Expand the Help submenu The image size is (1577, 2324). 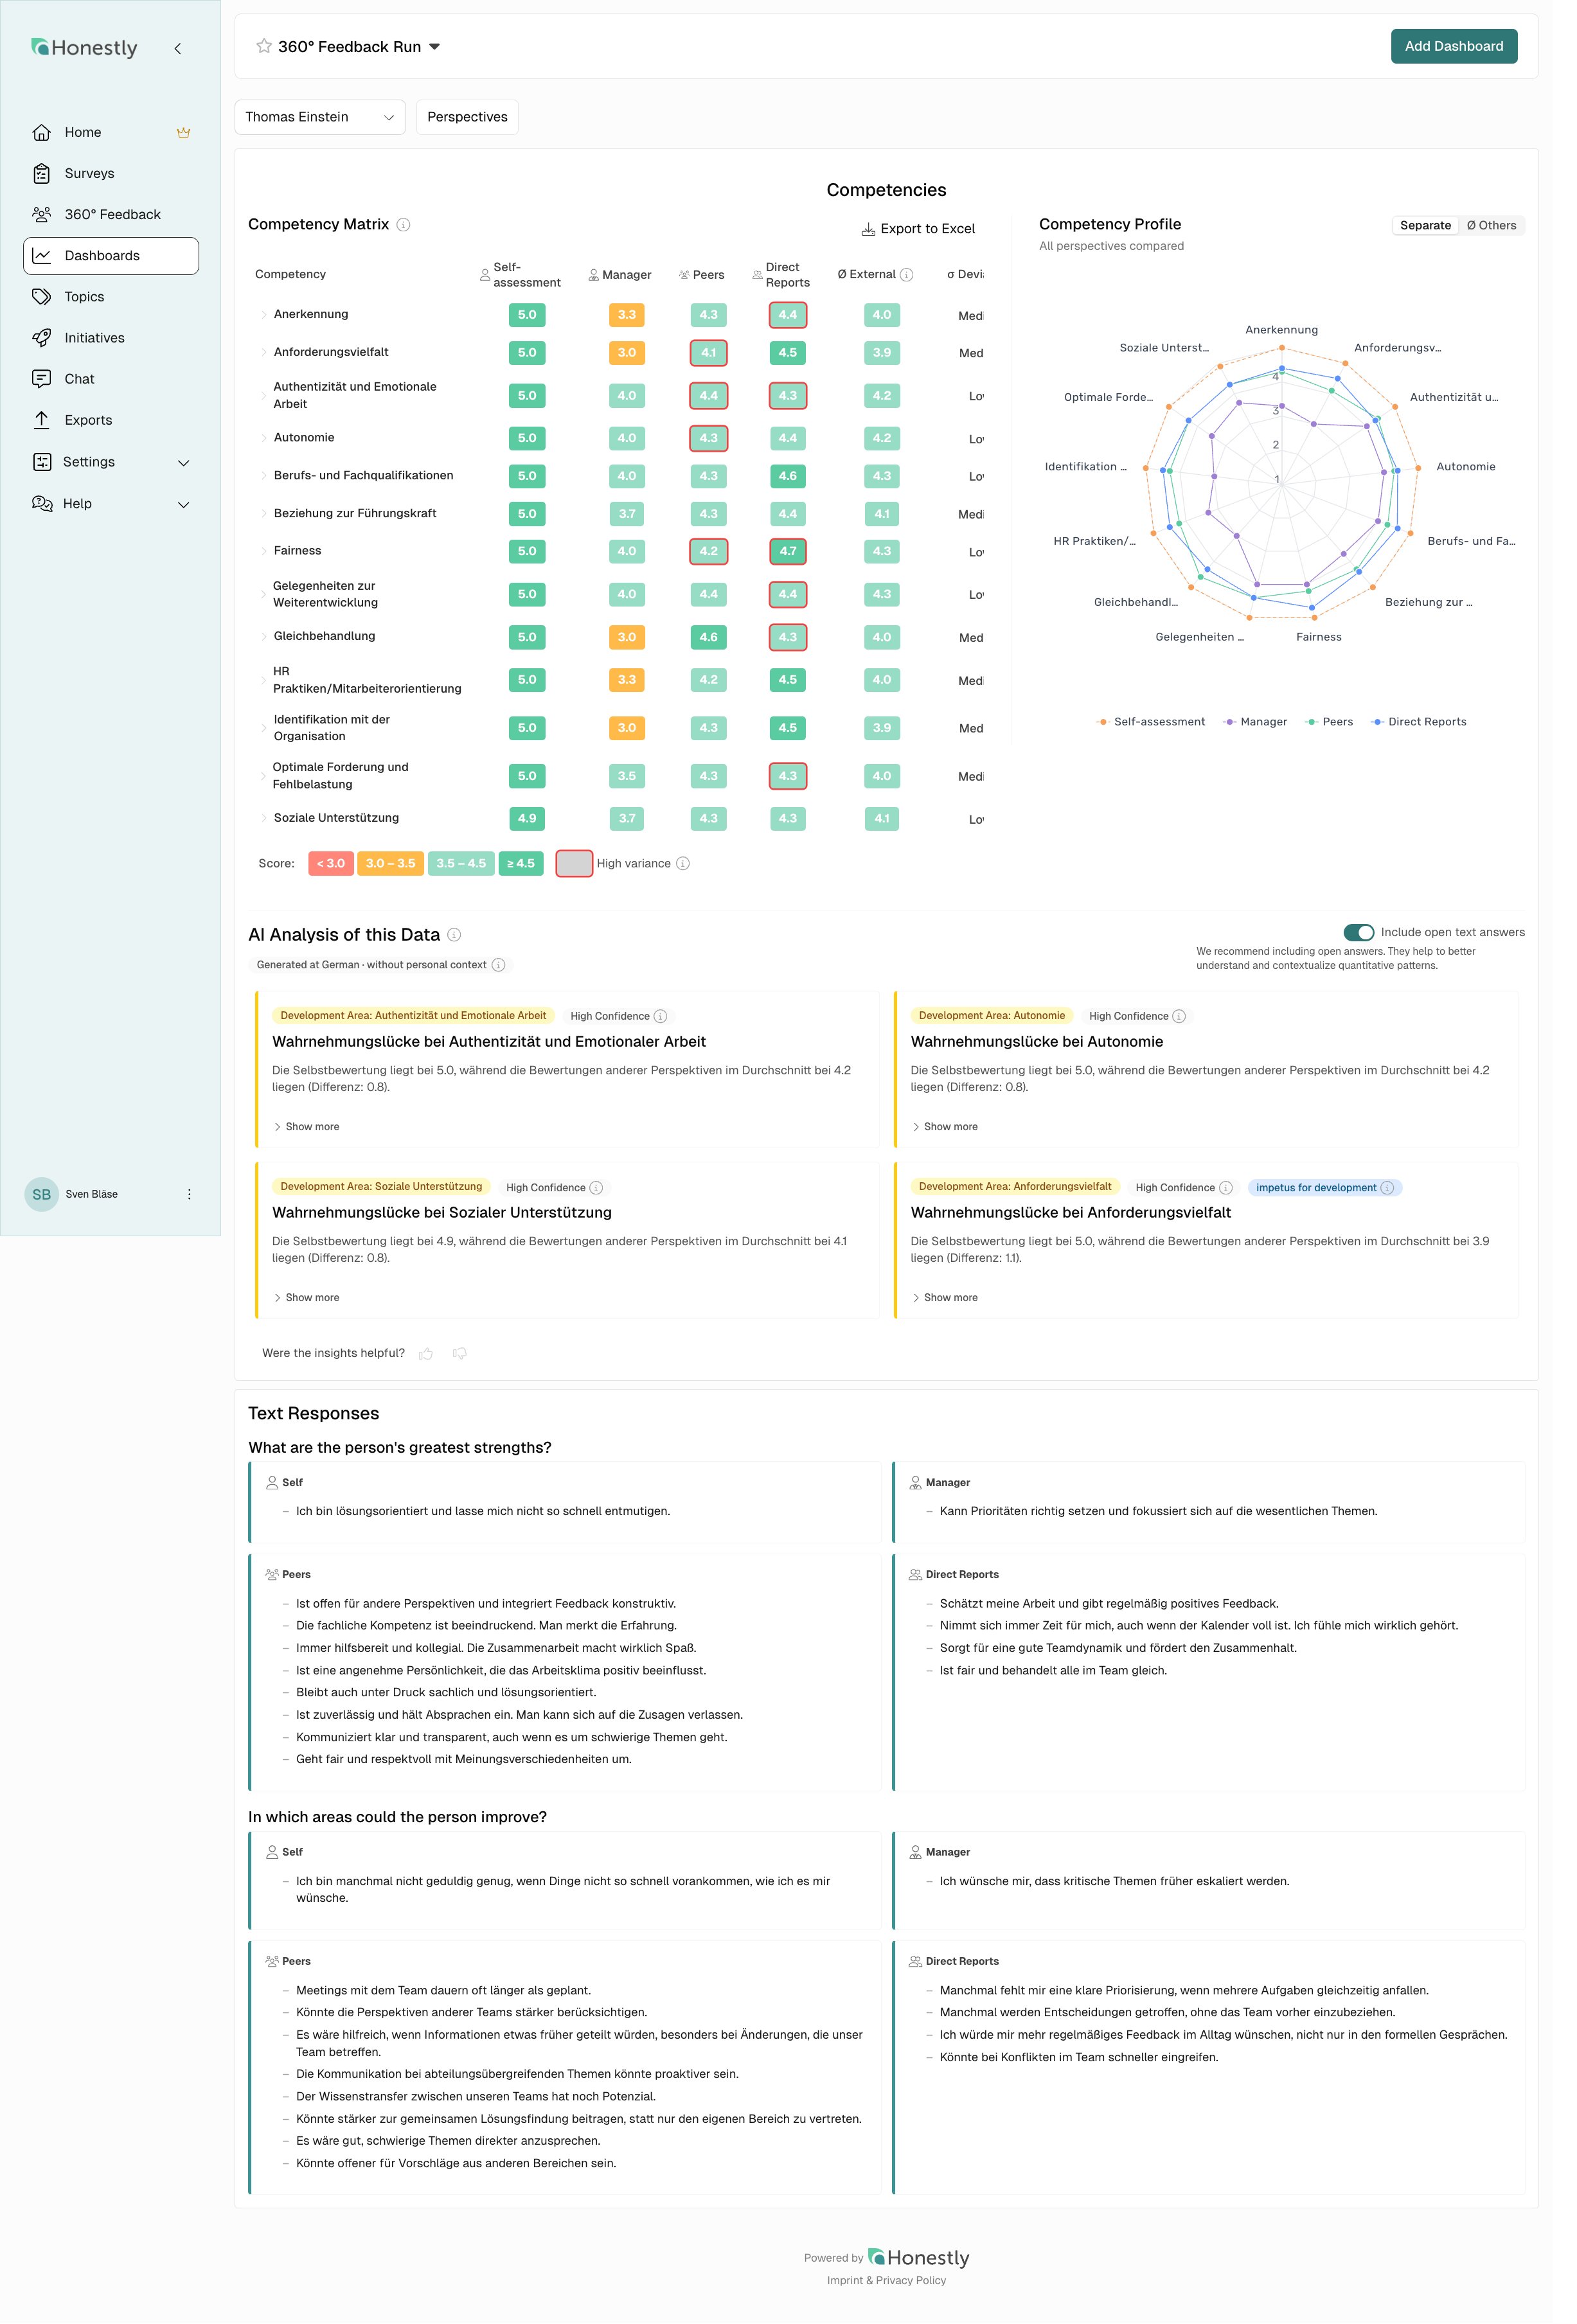pyautogui.click(x=183, y=505)
